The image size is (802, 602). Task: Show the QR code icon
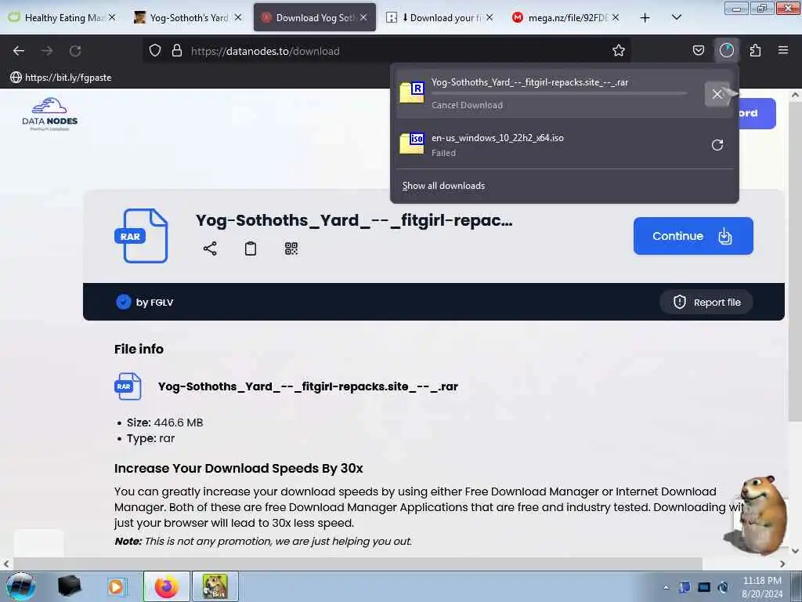coord(291,248)
